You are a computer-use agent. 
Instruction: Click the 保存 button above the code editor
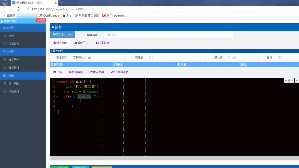coord(289,80)
